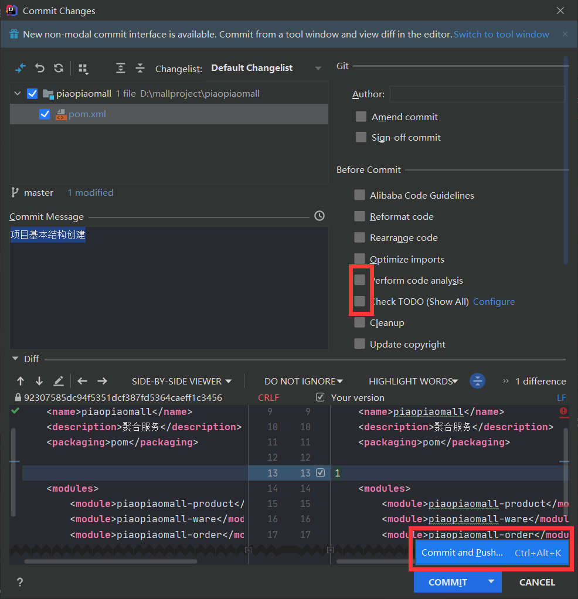The image size is (578, 599).
Task: Click the help question mark
Action: (x=20, y=582)
